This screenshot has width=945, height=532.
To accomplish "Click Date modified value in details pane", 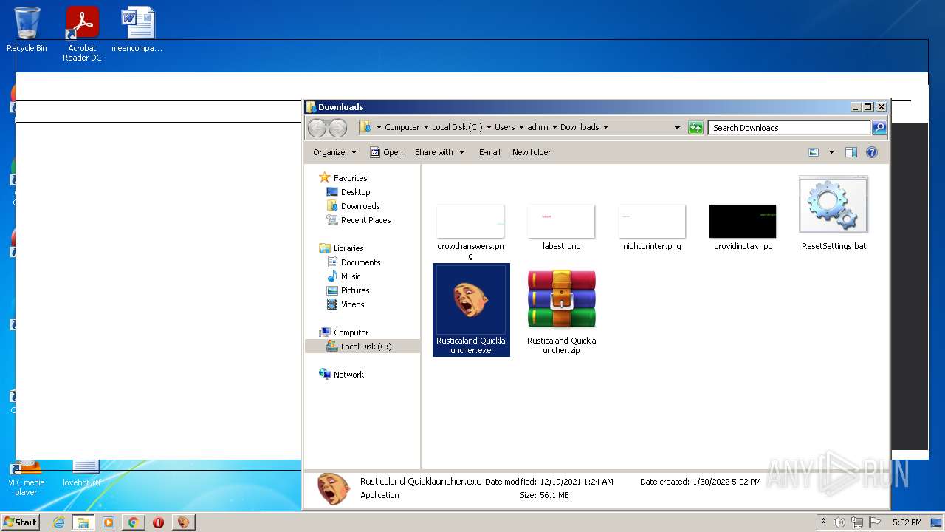I will pos(577,482).
